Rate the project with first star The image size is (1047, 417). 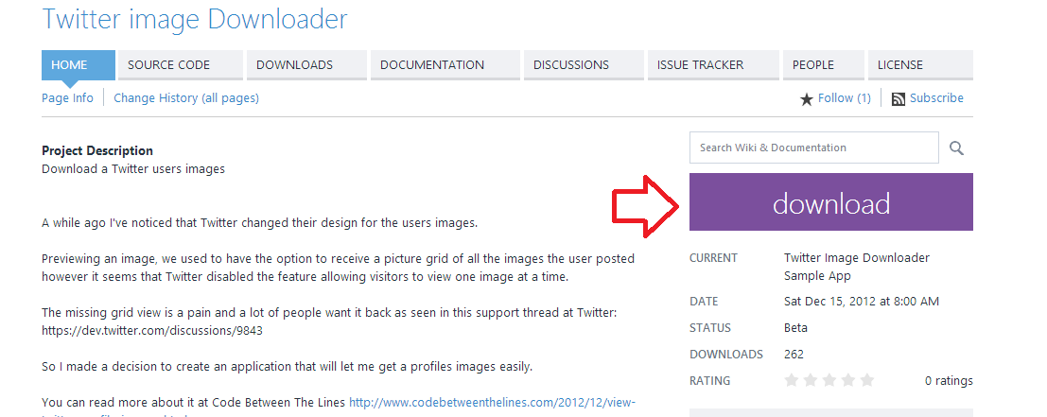point(792,380)
